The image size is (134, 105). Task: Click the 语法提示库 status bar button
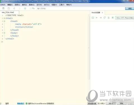click(92, 103)
